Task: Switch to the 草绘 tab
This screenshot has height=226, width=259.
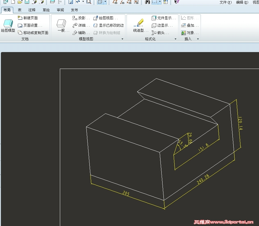Action: (x=46, y=10)
